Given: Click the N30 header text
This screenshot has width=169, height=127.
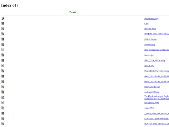Looking at the screenshot, I should click(74, 13).
